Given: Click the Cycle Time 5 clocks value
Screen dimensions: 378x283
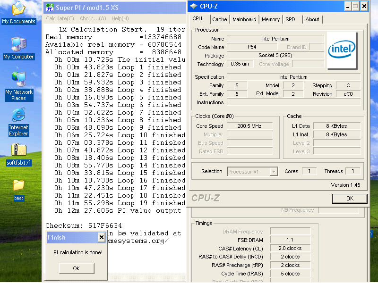Looking at the screenshot, I should (290, 274).
